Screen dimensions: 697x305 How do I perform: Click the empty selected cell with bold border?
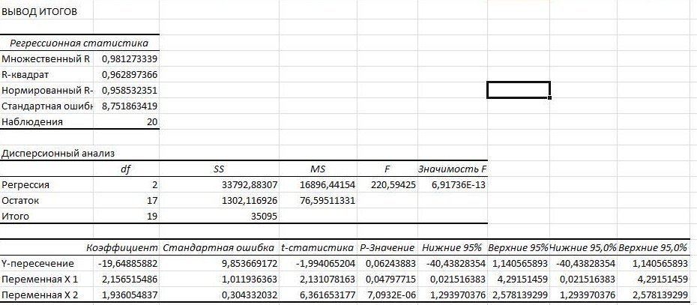(x=519, y=90)
